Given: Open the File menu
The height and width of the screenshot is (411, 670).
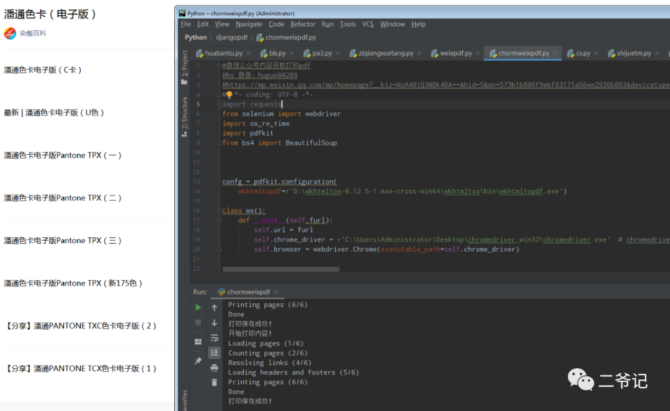Looking at the screenshot, I should tap(185, 24).
